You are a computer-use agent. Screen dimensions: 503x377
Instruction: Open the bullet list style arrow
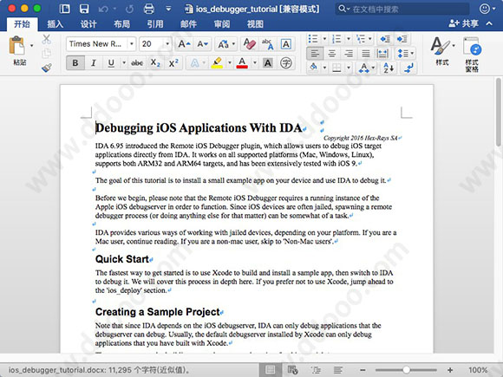tap(324, 39)
